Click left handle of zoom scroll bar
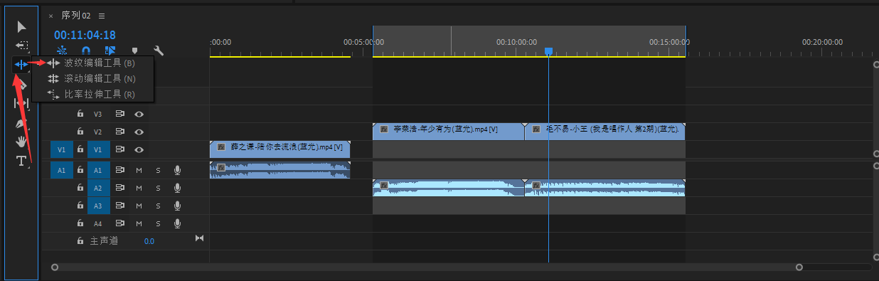The height and width of the screenshot is (281, 879). (55, 267)
